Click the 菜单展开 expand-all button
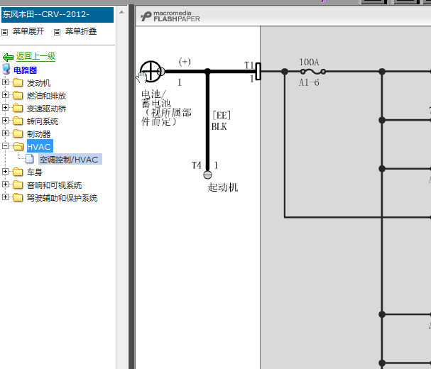 pos(28,32)
